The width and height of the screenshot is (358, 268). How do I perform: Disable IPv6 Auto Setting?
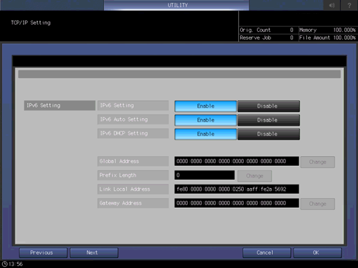(x=269, y=120)
